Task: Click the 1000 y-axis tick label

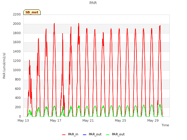Action: click(x=17, y=70)
